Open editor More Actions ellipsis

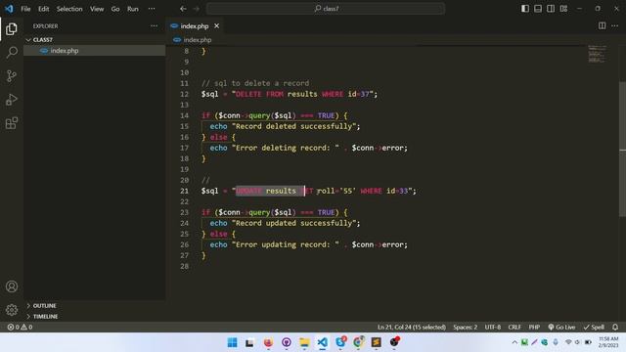tap(614, 26)
